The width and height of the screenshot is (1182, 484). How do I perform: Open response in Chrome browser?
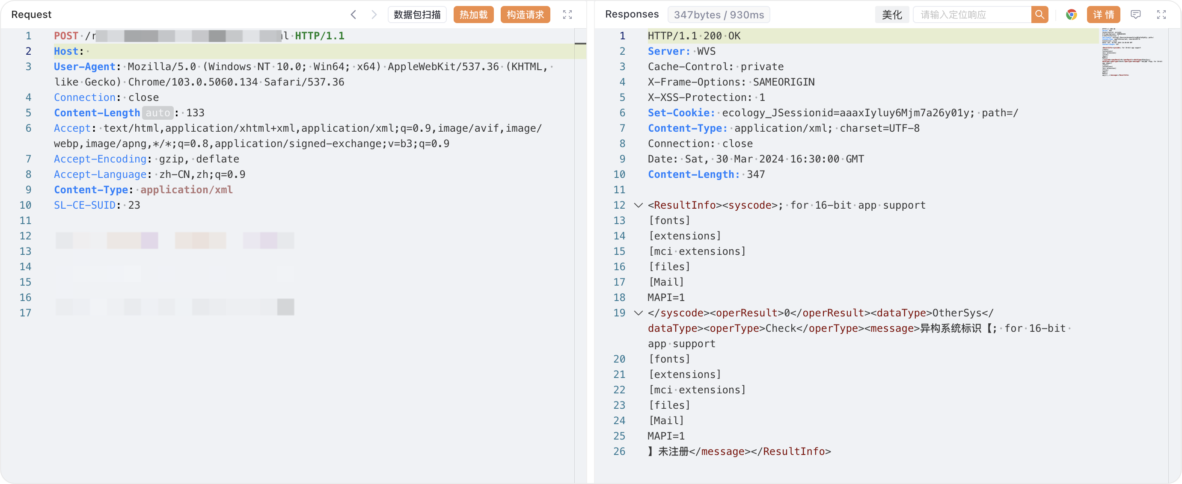click(x=1072, y=14)
